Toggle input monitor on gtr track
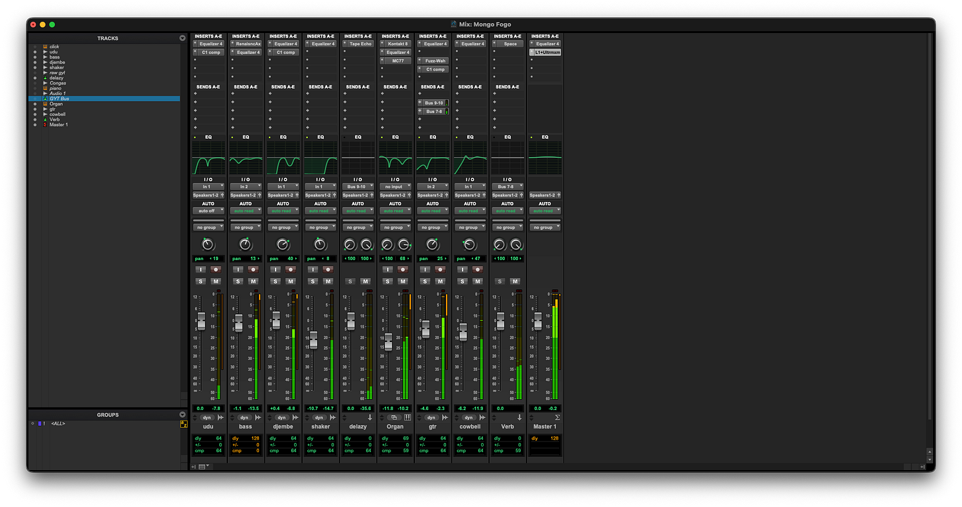 [x=425, y=269]
